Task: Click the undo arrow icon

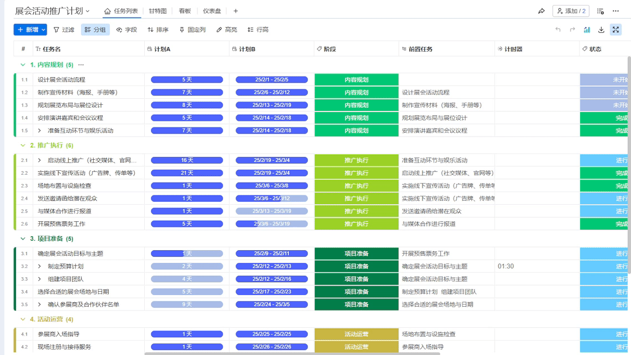Action: pos(558,30)
